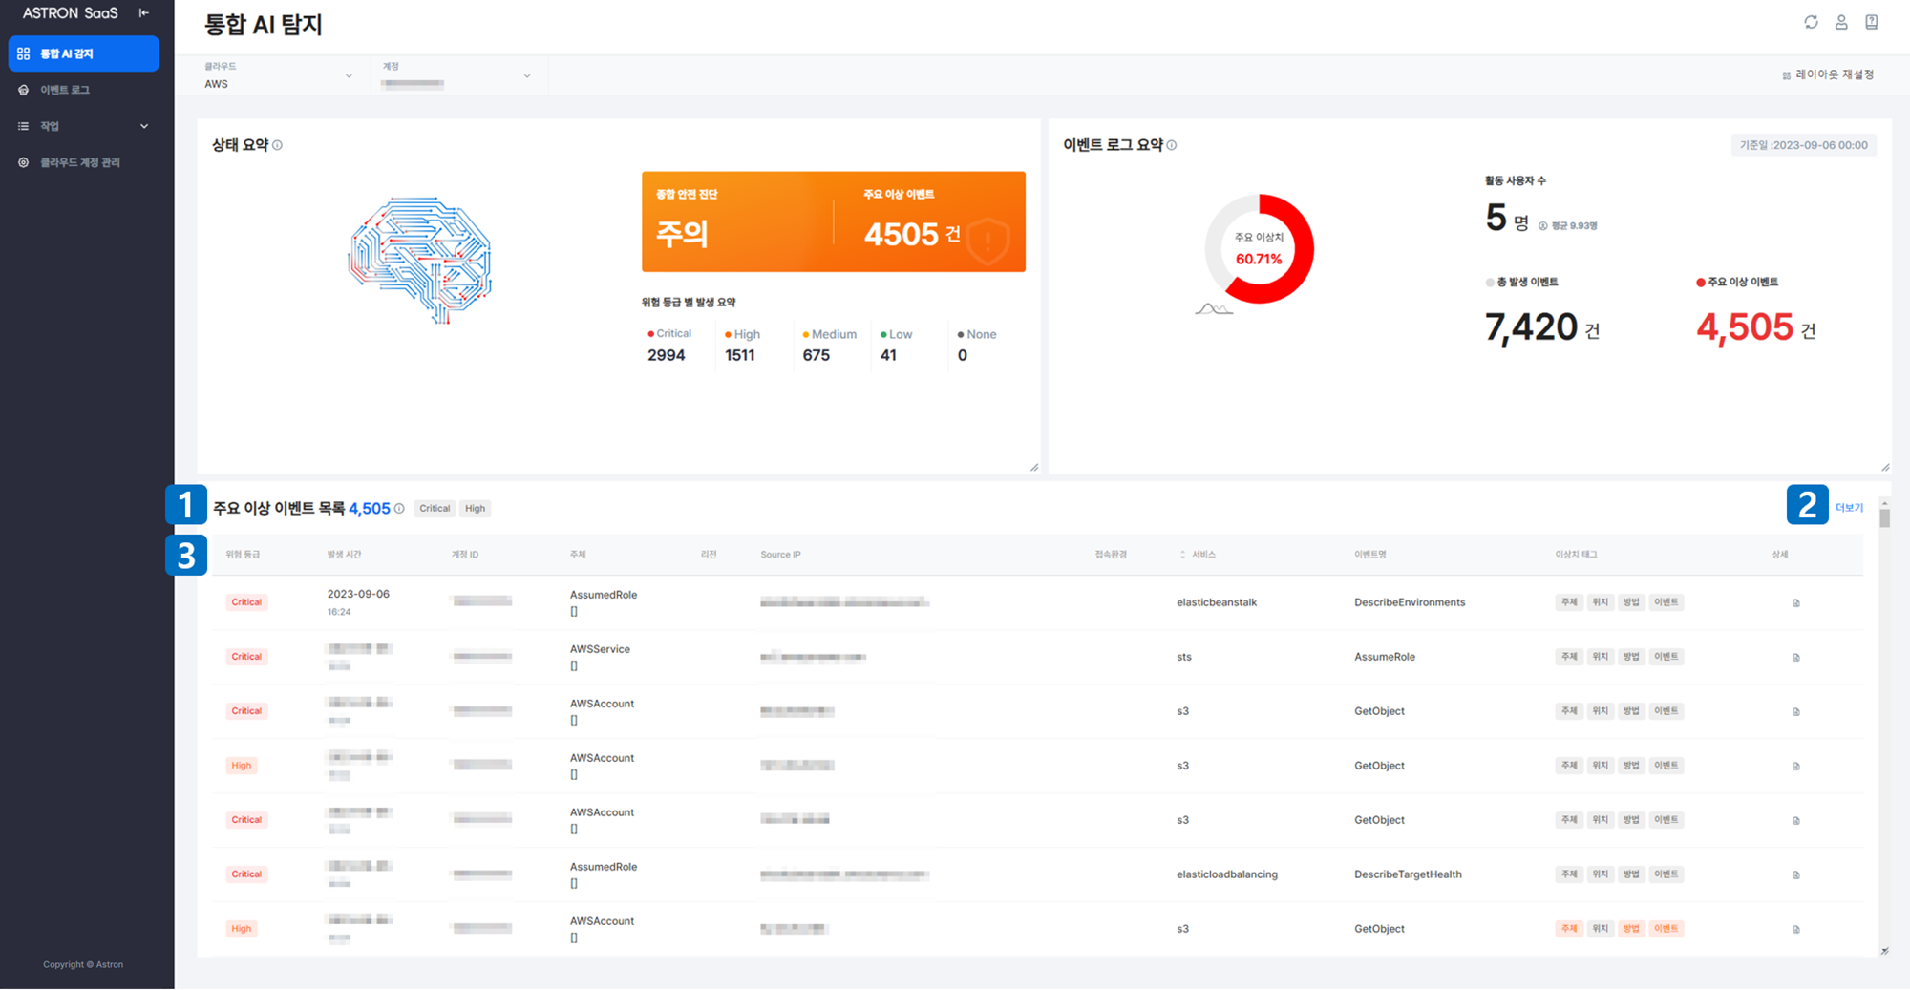
Task: Select 주체 tag on first Critical row
Action: (1569, 602)
